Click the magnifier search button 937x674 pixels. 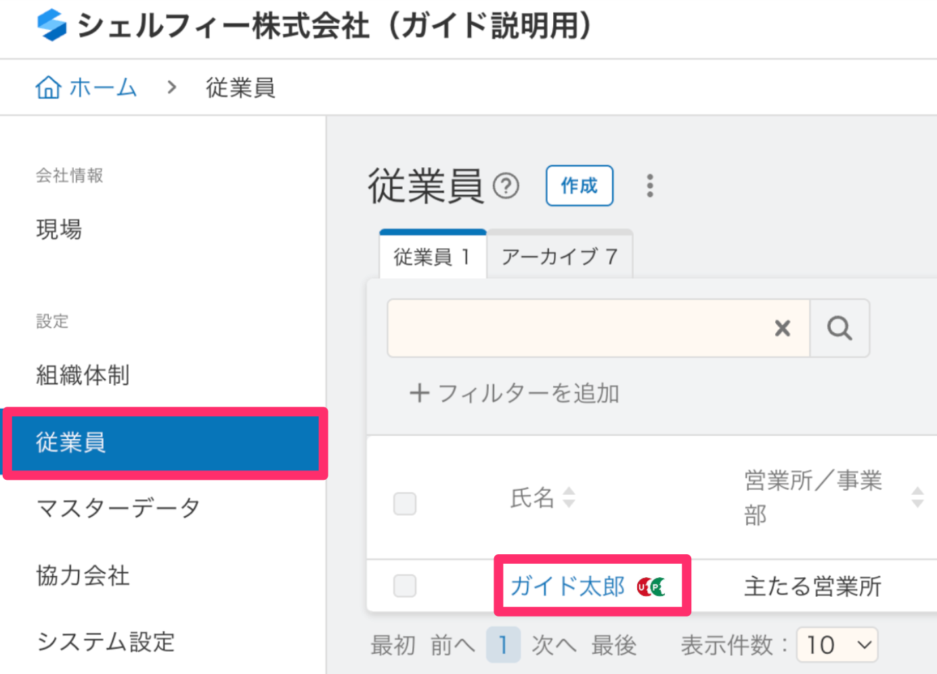click(x=840, y=328)
